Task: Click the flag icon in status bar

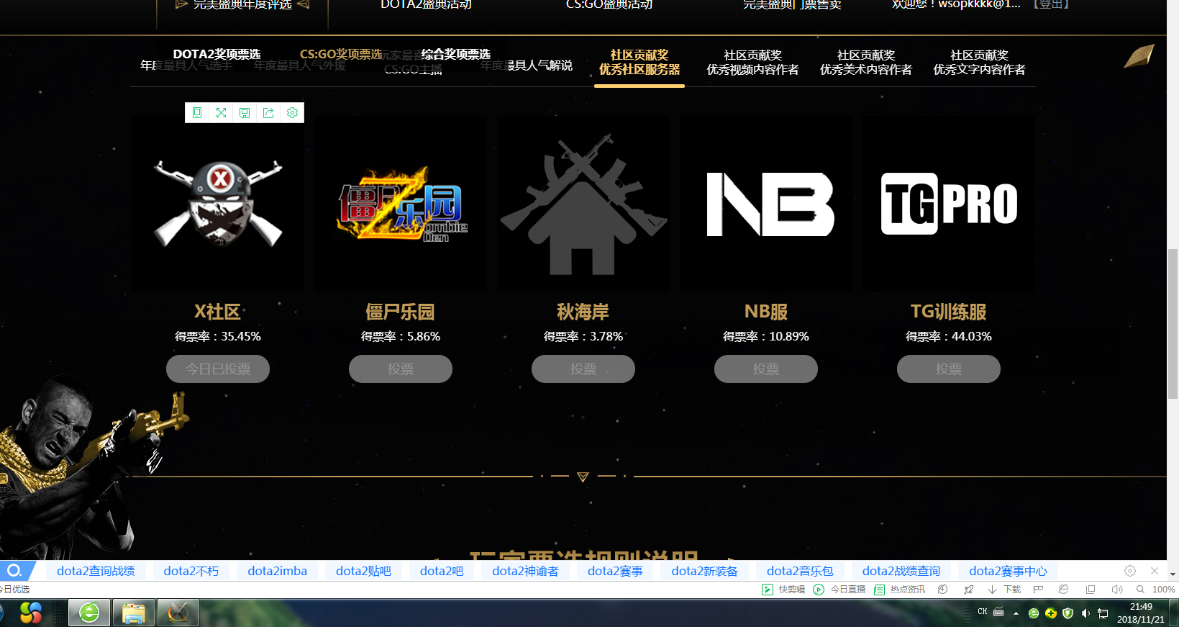Action: [1038, 590]
